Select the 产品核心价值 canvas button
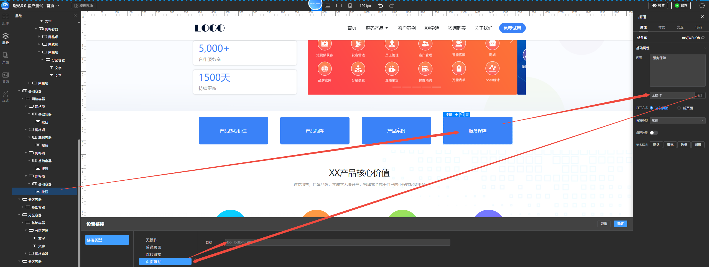 pos(233,131)
